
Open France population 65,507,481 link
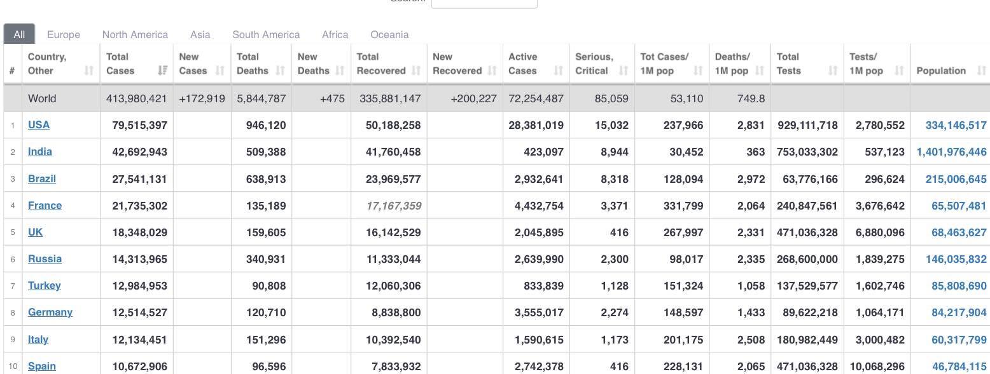959,206
